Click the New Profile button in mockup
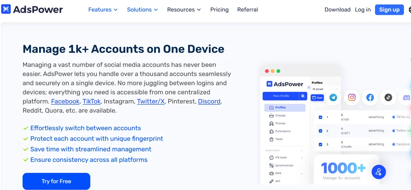The height and width of the screenshot is (190, 411). pos(281,96)
